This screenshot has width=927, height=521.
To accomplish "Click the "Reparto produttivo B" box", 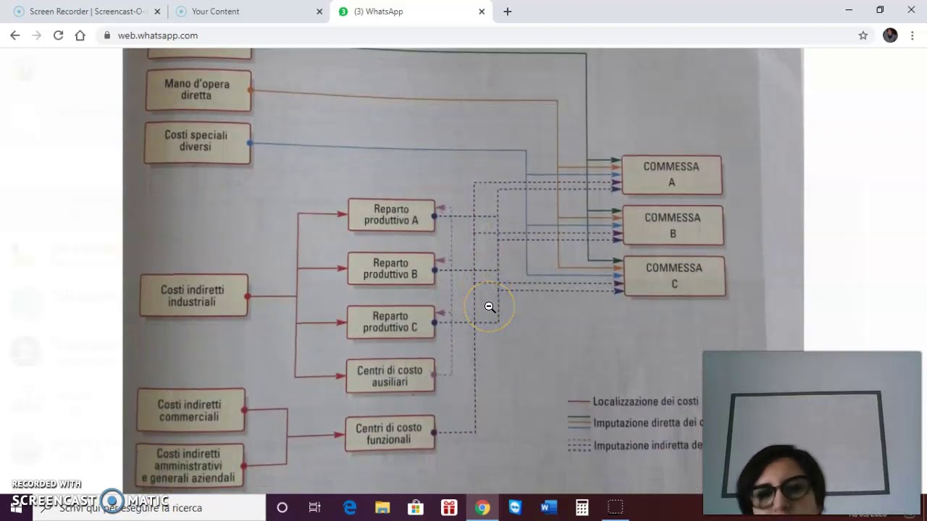I will click(x=391, y=268).
